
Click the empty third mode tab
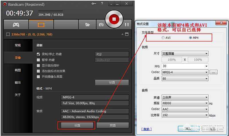[x=66, y=25]
